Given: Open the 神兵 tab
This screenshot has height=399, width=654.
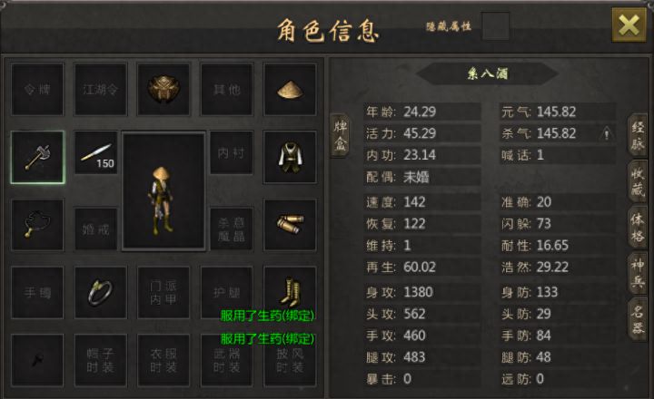Looking at the screenshot, I should 638,273.
